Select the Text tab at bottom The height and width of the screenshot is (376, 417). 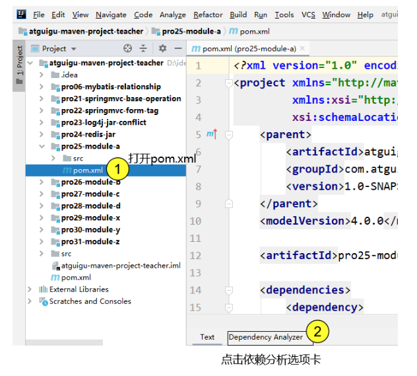pyautogui.click(x=207, y=337)
